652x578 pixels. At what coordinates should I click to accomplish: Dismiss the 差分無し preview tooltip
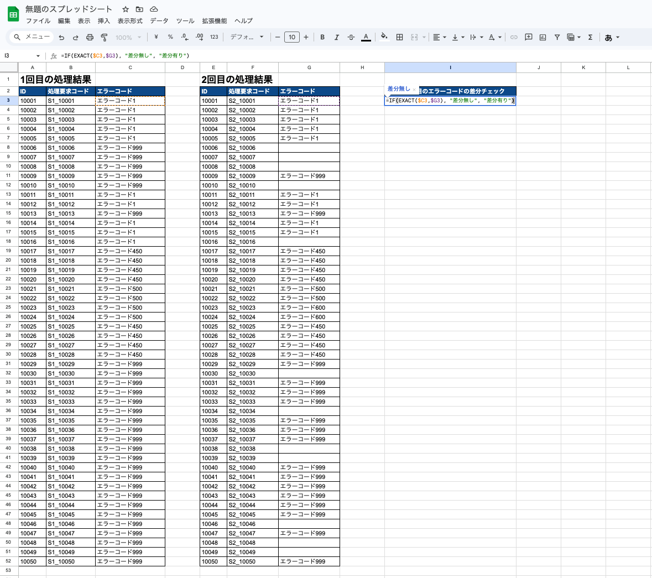click(414, 90)
